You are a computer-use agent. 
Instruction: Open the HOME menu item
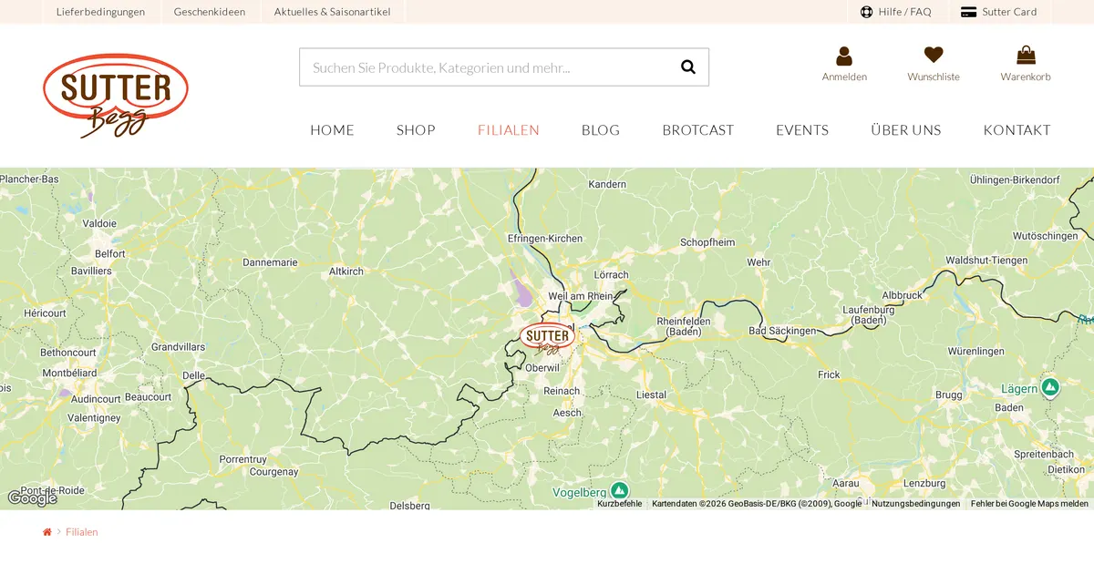tap(332, 130)
